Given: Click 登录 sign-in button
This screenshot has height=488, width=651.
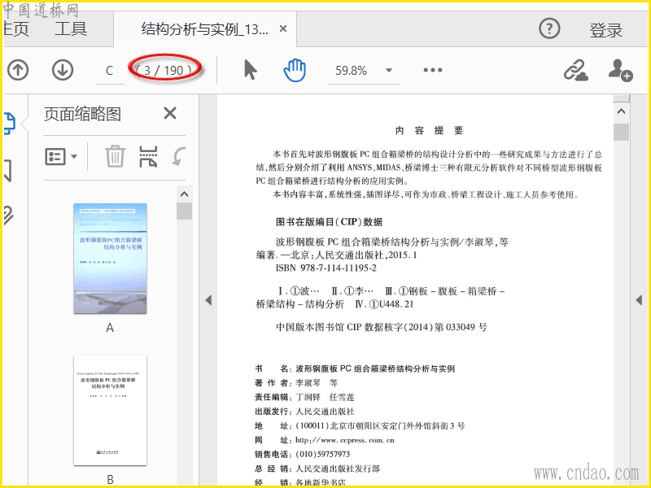Looking at the screenshot, I should pyautogui.click(x=606, y=30).
